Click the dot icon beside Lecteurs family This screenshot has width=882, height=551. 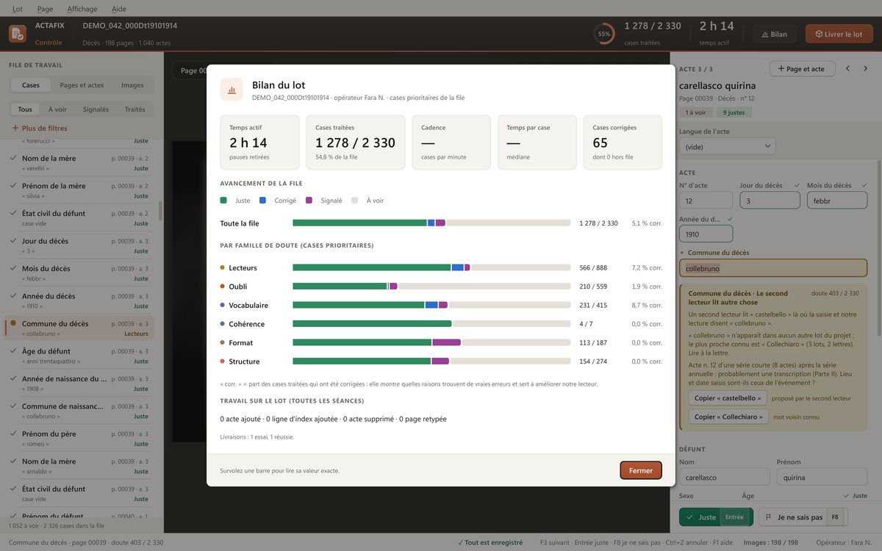pyautogui.click(x=222, y=267)
